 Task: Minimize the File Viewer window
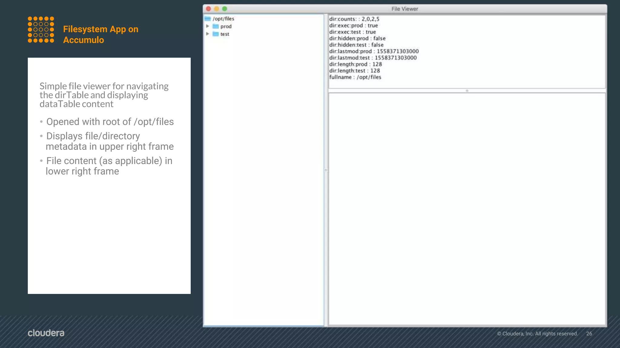216,9
